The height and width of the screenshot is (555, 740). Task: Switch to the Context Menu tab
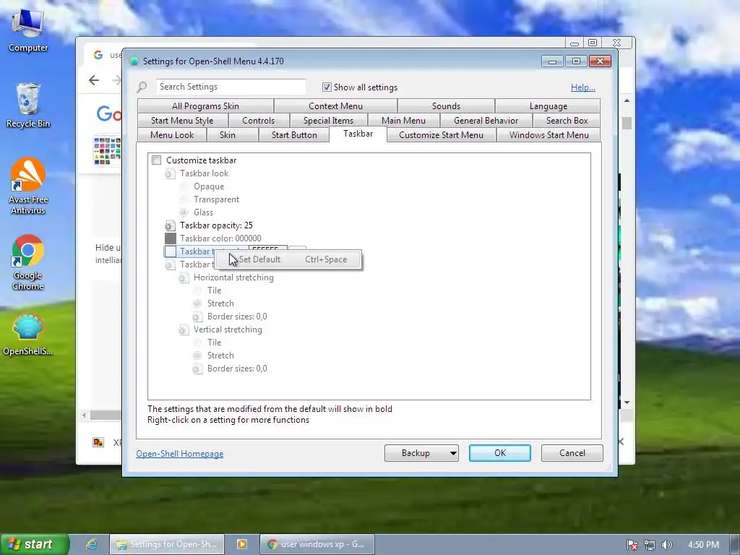point(335,106)
